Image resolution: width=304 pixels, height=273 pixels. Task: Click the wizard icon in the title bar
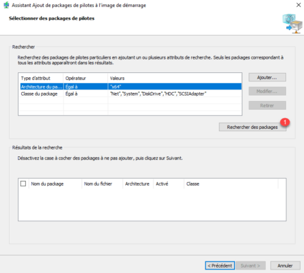tap(6, 5)
